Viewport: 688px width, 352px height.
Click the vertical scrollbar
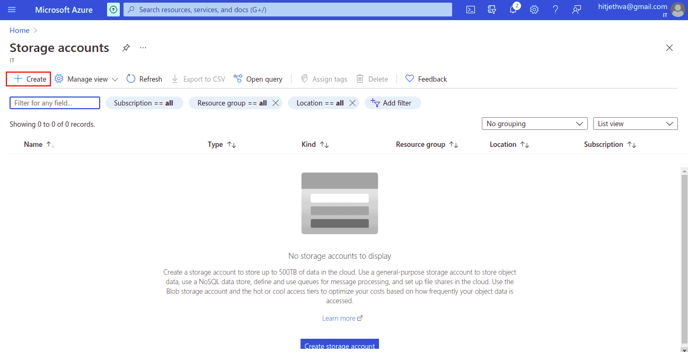(x=684, y=260)
